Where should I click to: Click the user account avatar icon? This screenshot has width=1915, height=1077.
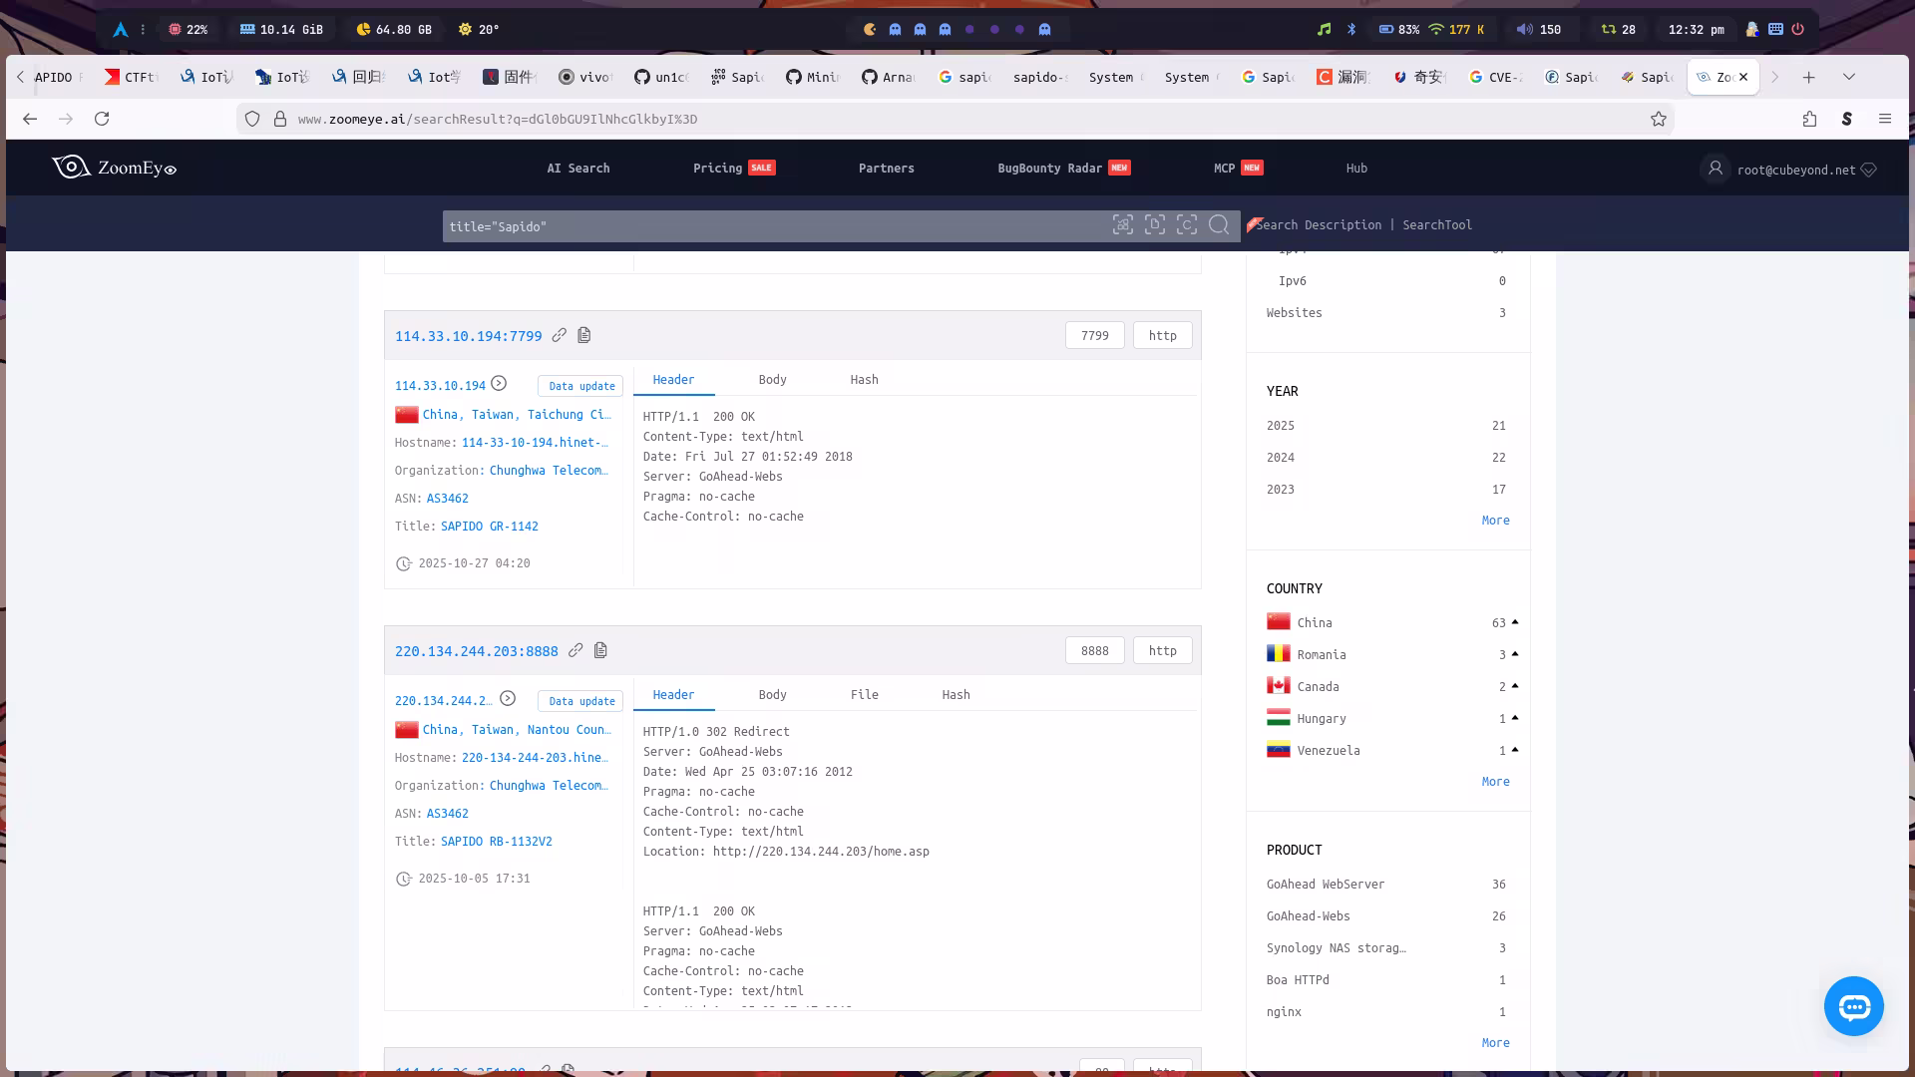click(1716, 169)
